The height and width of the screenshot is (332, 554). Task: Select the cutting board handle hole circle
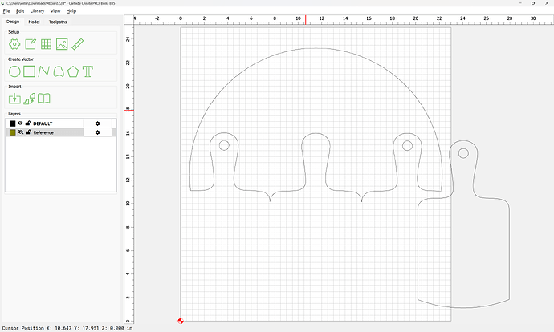(x=463, y=153)
